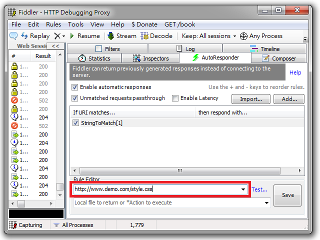Viewport: 320px width, 240px height.
Task: Click the Remove X toolbar icon
Action: (x=57, y=36)
